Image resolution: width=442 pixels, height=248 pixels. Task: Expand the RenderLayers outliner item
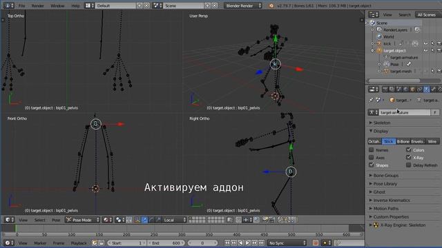tap(372, 30)
